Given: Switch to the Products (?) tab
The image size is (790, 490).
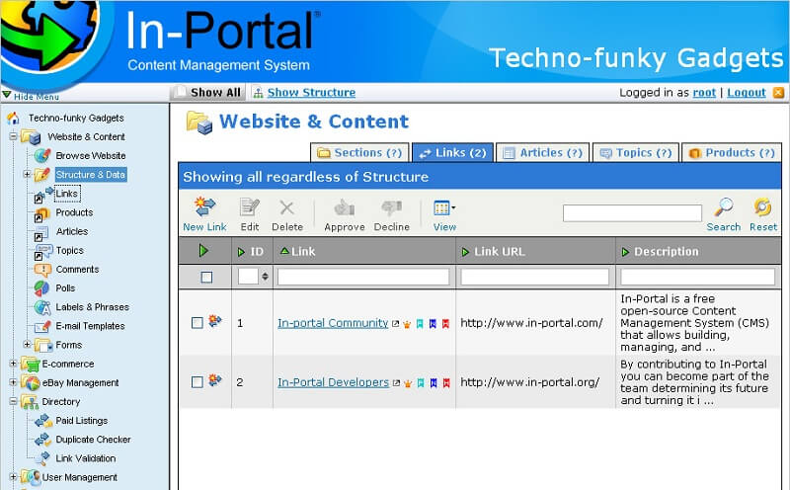Looking at the screenshot, I should [732, 153].
